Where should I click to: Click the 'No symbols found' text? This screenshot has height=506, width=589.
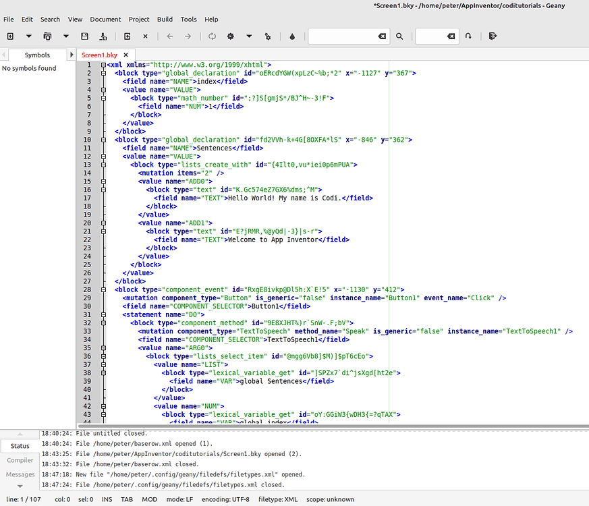click(x=29, y=68)
